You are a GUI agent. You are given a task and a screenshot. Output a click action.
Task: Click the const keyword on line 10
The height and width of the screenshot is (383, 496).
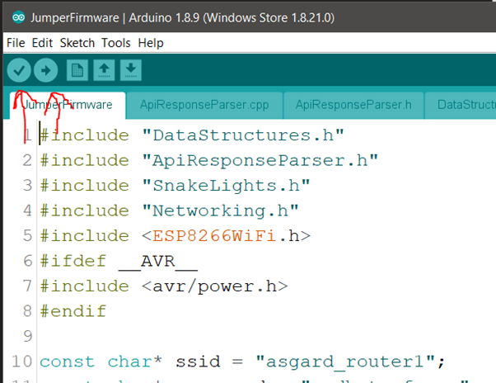67,362
